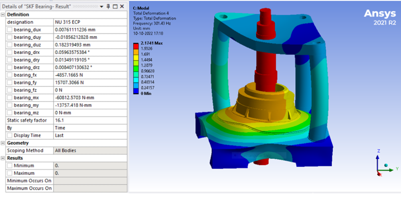Enable the bearing_dux parameter checkbox
Image resolution: width=401 pixels, height=200 pixels.
point(10,30)
